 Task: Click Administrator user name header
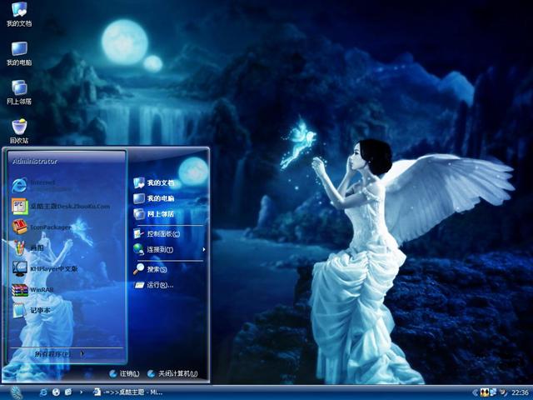35,161
